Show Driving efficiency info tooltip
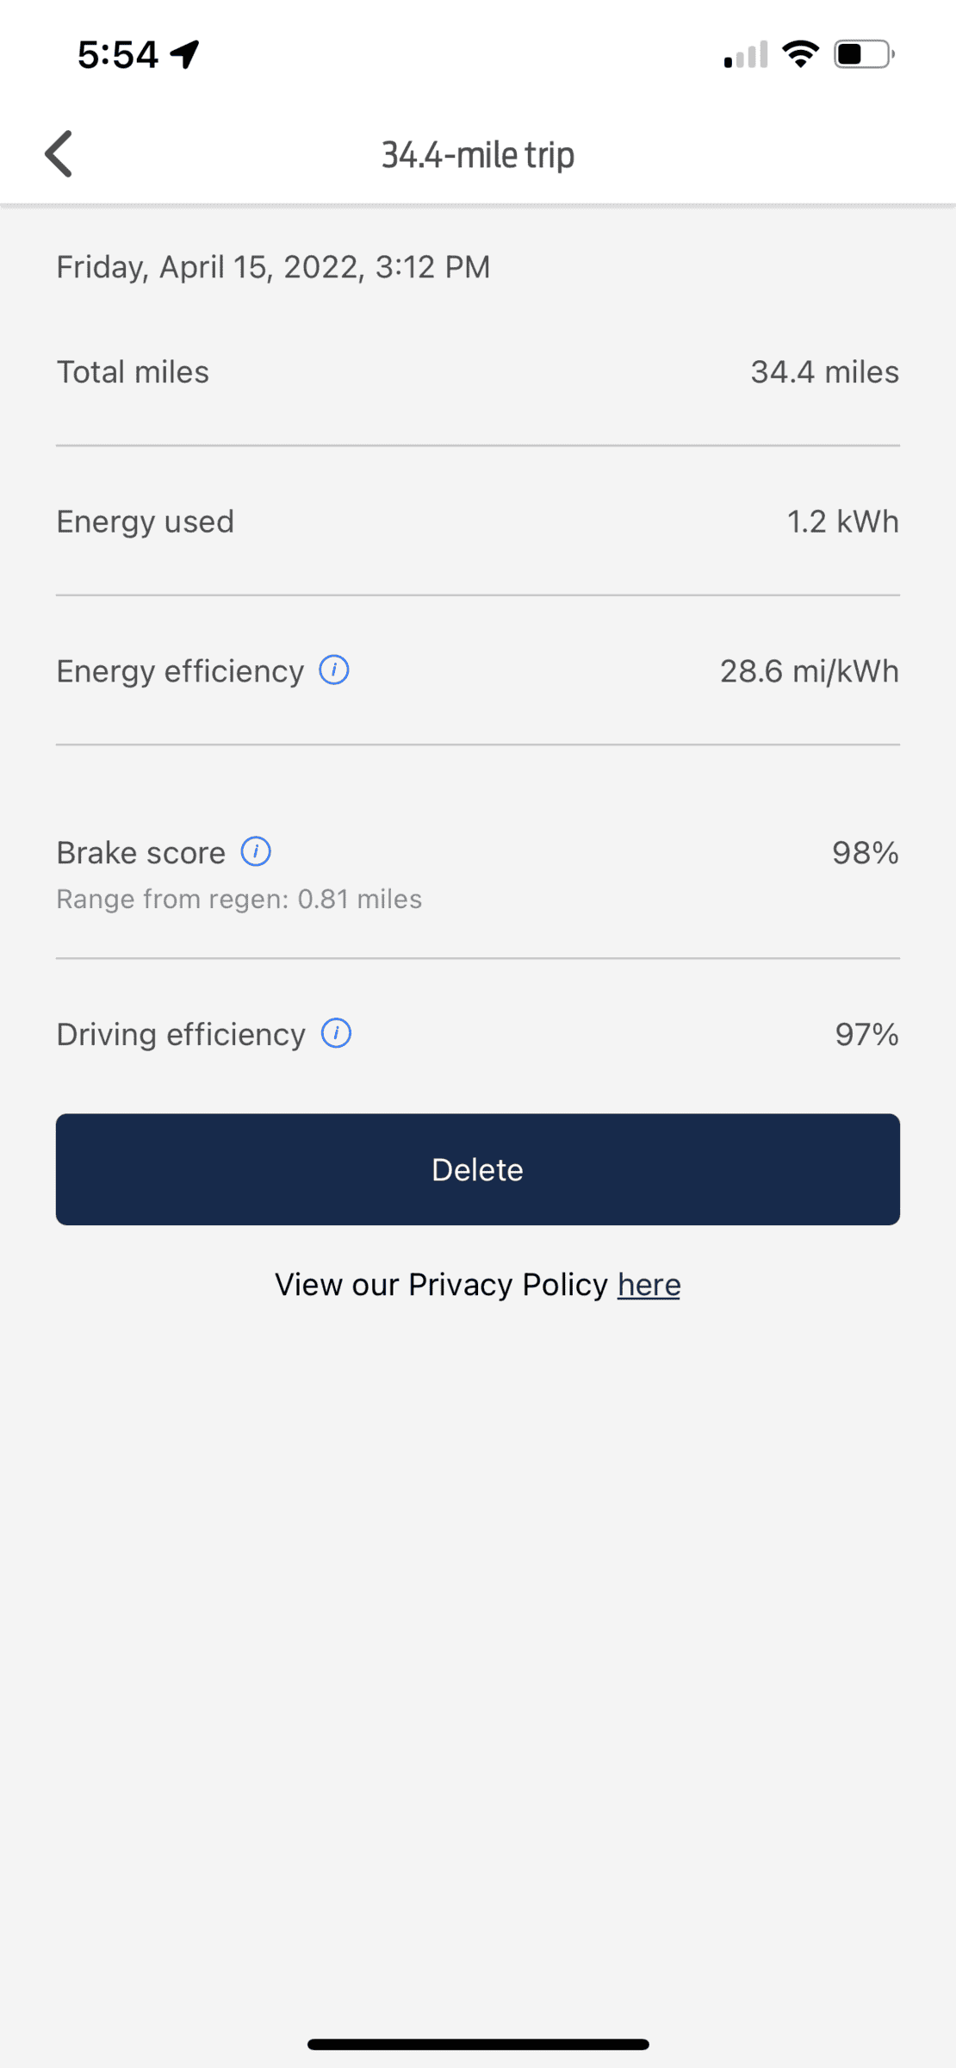The height and width of the screenshot is (2068, 956). pos(336,1033)
